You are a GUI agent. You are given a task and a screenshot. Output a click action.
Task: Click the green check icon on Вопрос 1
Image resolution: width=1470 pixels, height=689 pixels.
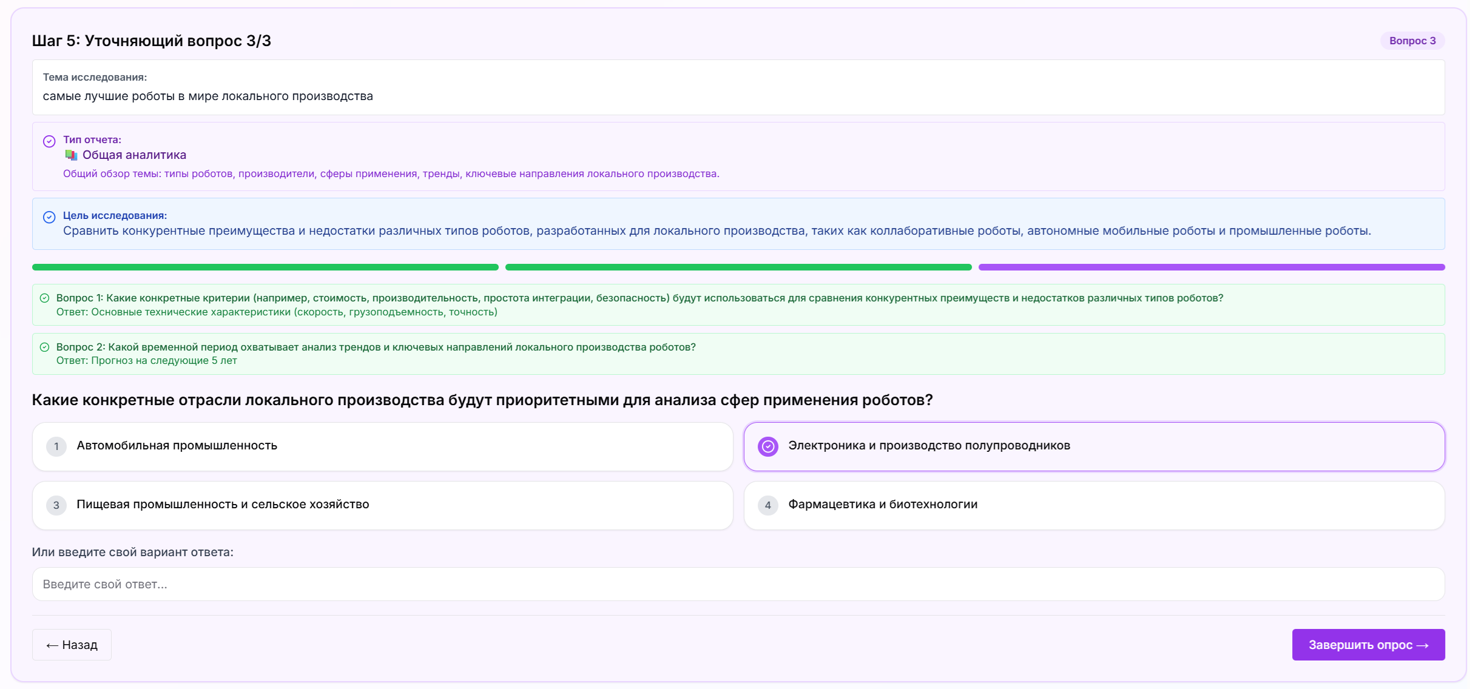(x=44, y=298)
